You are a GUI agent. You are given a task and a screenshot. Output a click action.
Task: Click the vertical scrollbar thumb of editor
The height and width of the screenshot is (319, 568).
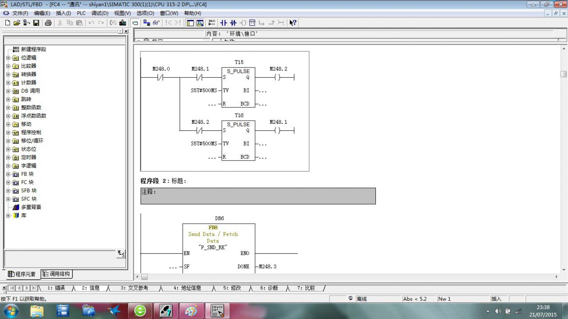564,74
